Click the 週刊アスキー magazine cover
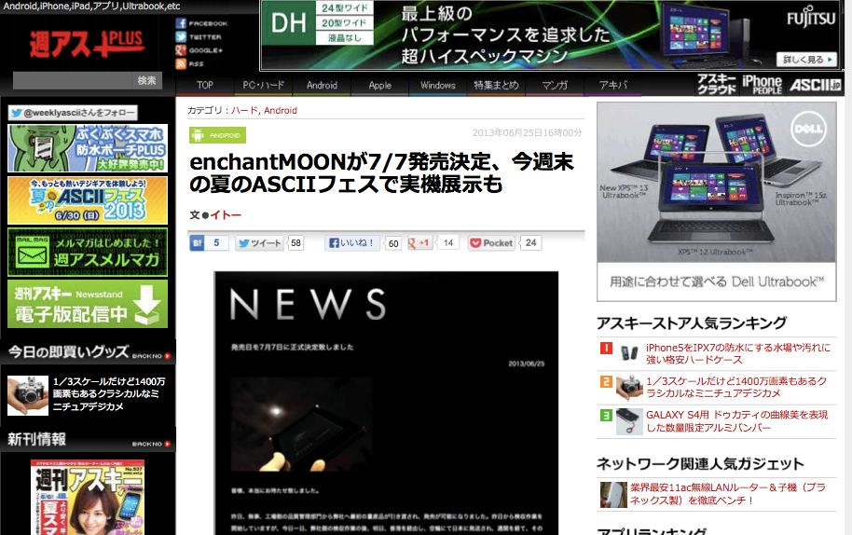852x535 pixels. coord(88,497)
